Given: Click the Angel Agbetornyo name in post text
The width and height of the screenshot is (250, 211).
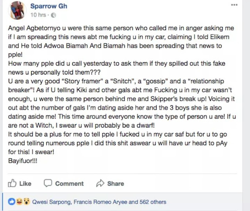Looking at the screenshot, I should click(x=34, y=28).
